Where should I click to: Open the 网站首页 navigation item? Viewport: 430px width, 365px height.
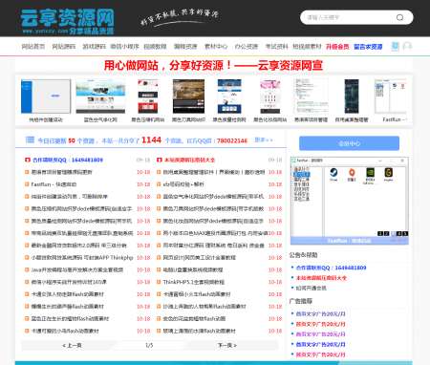click(x=33, y=47)
